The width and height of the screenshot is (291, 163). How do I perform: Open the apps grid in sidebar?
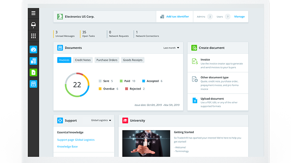click(33, 36)
